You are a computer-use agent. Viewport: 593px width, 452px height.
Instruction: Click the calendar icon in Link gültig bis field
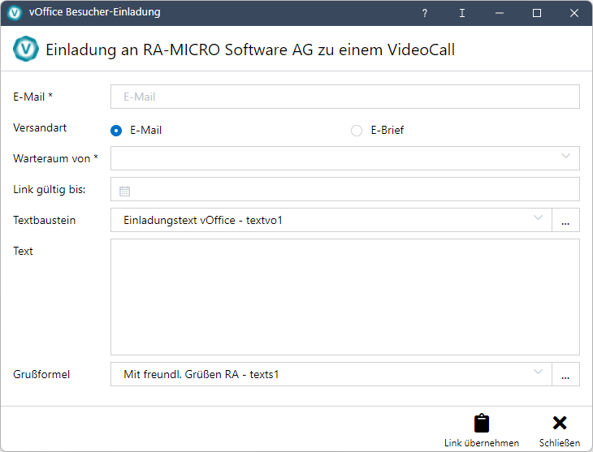click(x=124, y=191)
